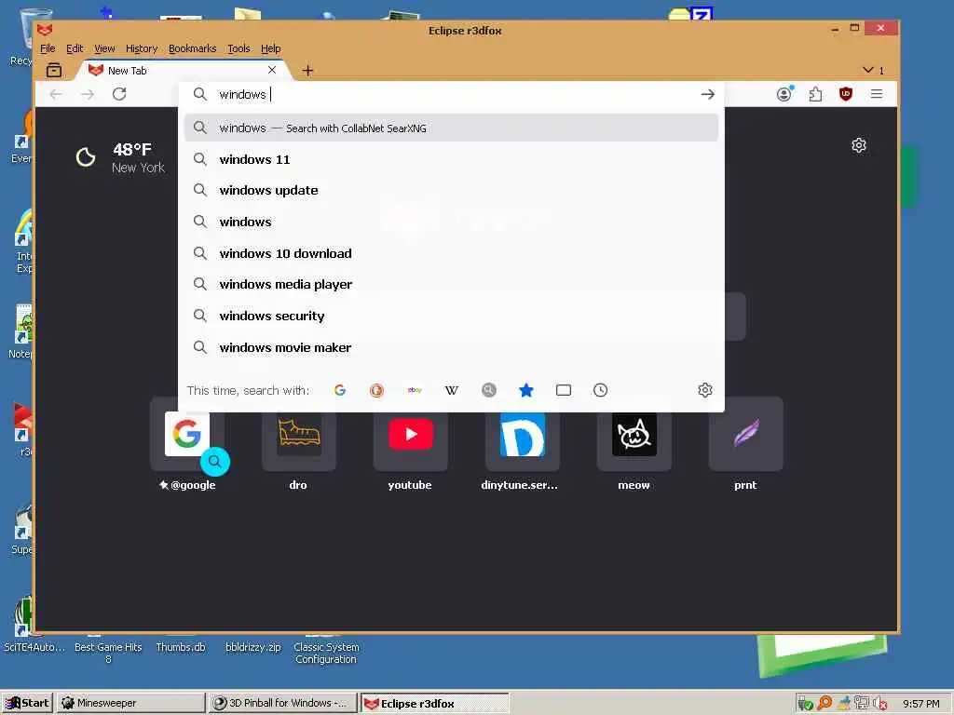Click the orange magnifier tray icon
Viewport: 954px width, 715px height.
coord(825,703)
